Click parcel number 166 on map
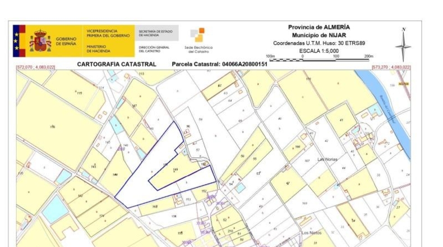 [x=297, y=147]
